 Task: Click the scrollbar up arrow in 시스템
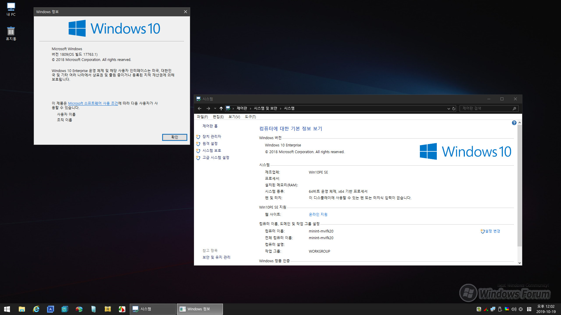pyautogui.click(x=520, y=123)
